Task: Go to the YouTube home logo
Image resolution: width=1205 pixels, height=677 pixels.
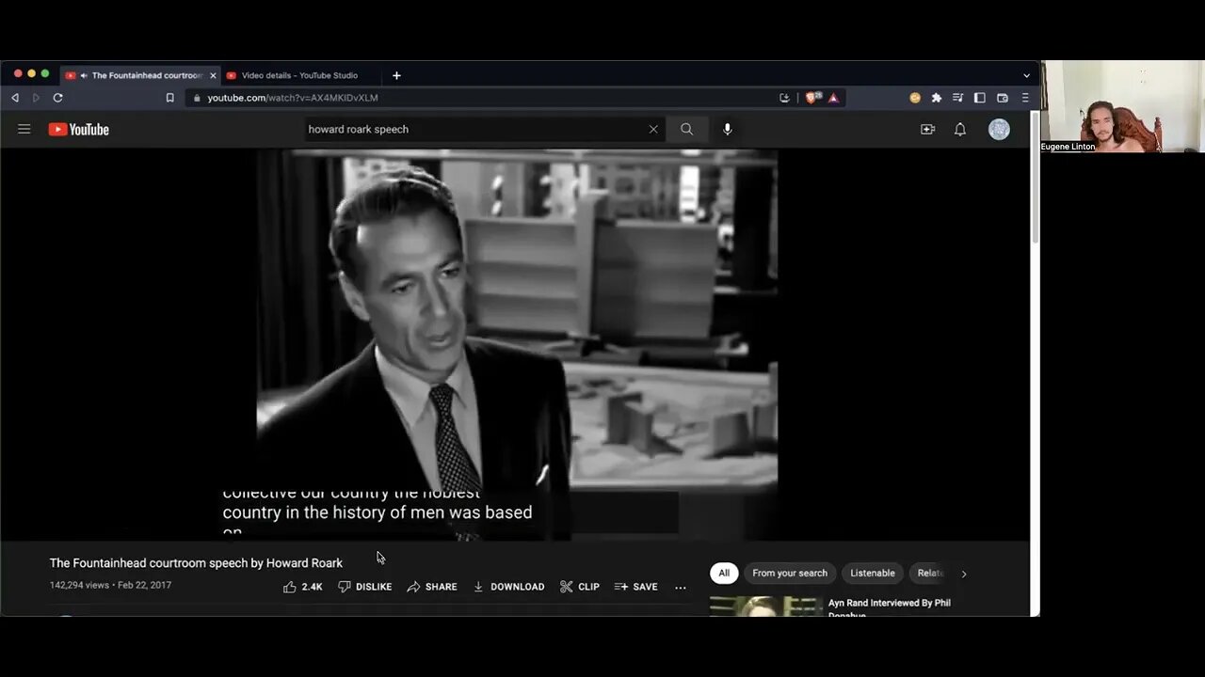Action: 79,130
